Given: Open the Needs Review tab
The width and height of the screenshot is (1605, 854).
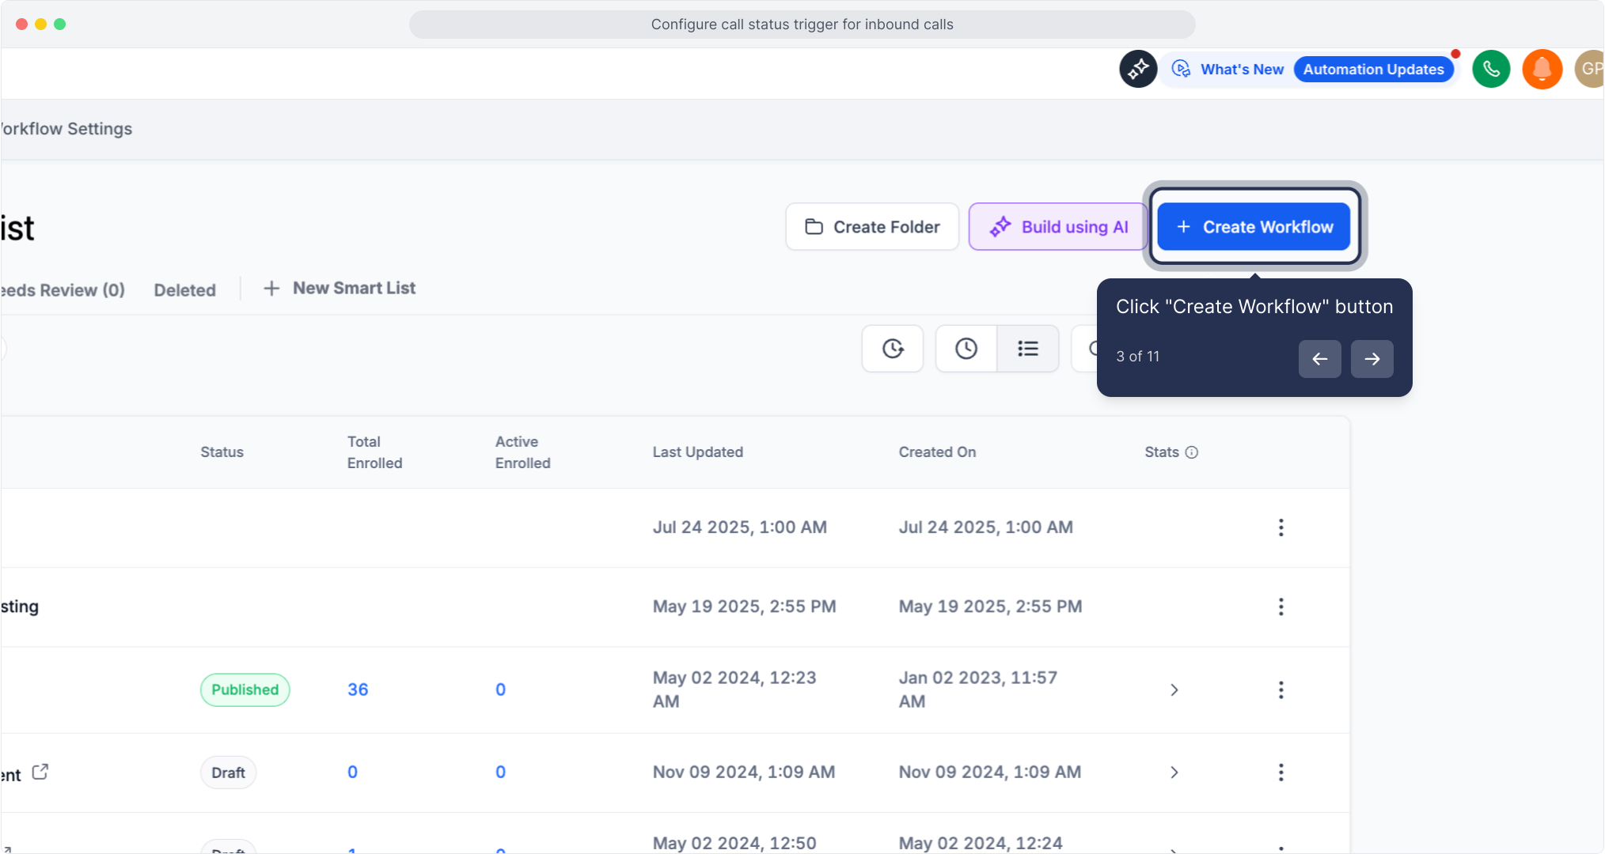Looking at the screenshot, I should [62, 290].
